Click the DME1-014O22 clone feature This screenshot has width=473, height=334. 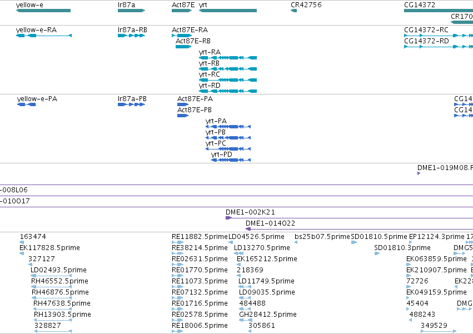[359, 229]
